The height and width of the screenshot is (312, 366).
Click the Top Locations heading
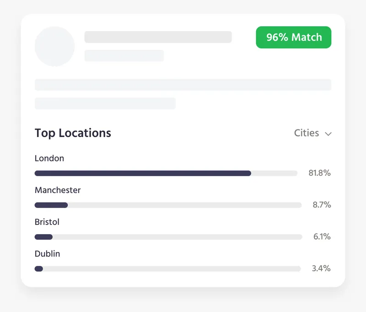(x=73, y=133)
